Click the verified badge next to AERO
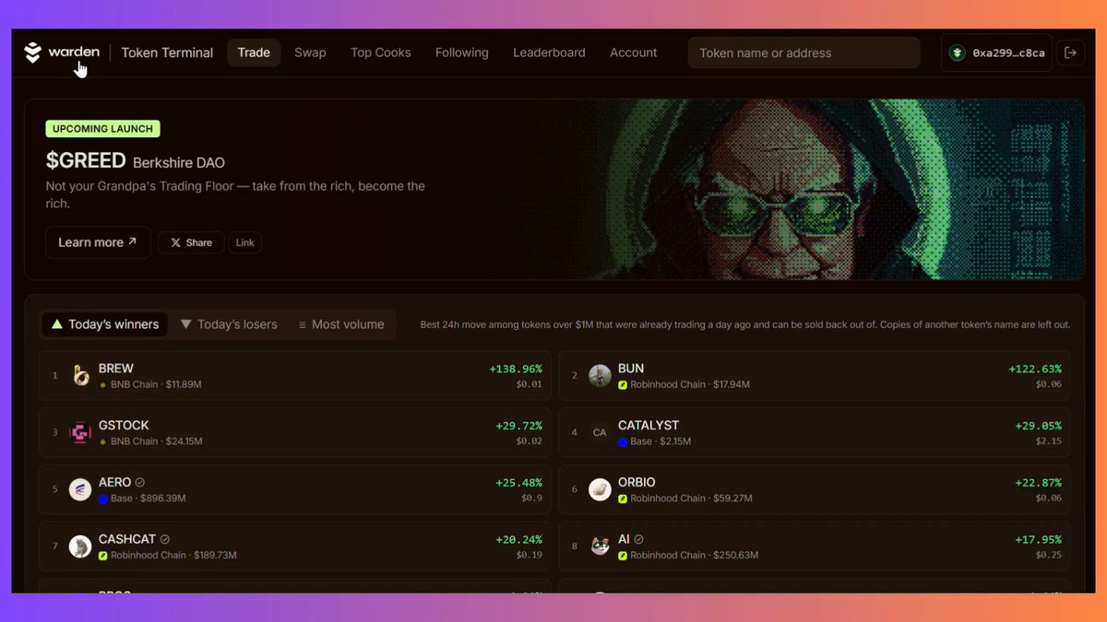 pos(140,482)
